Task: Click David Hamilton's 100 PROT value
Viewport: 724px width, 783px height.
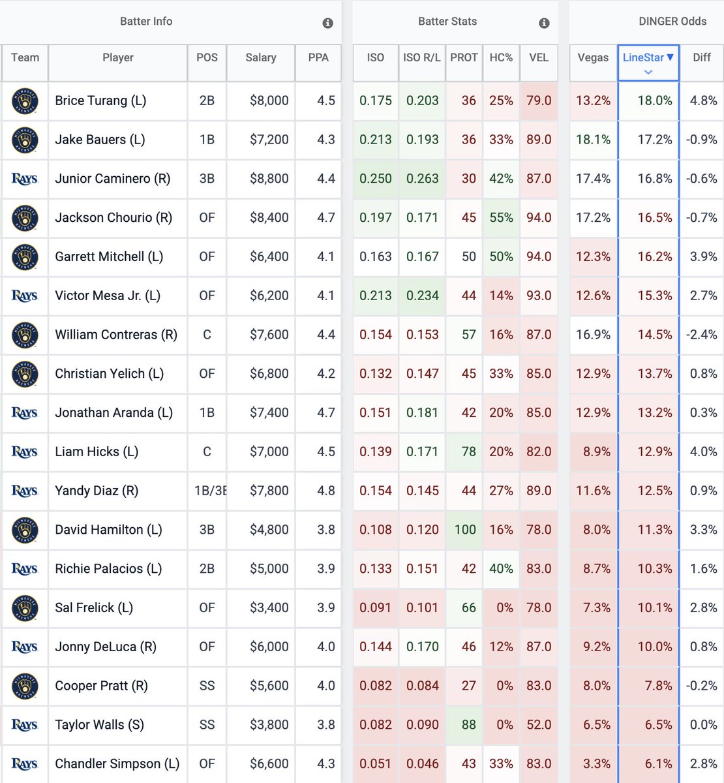Action: click(465, 530)
